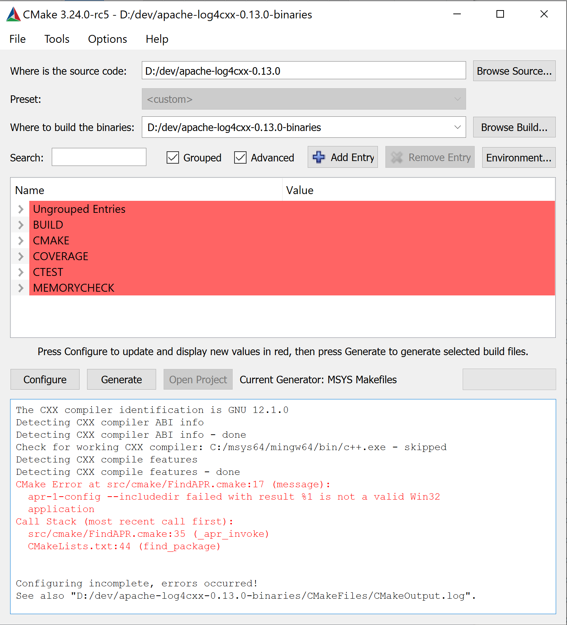Click 'Where to build the binaries:' label

72,127
